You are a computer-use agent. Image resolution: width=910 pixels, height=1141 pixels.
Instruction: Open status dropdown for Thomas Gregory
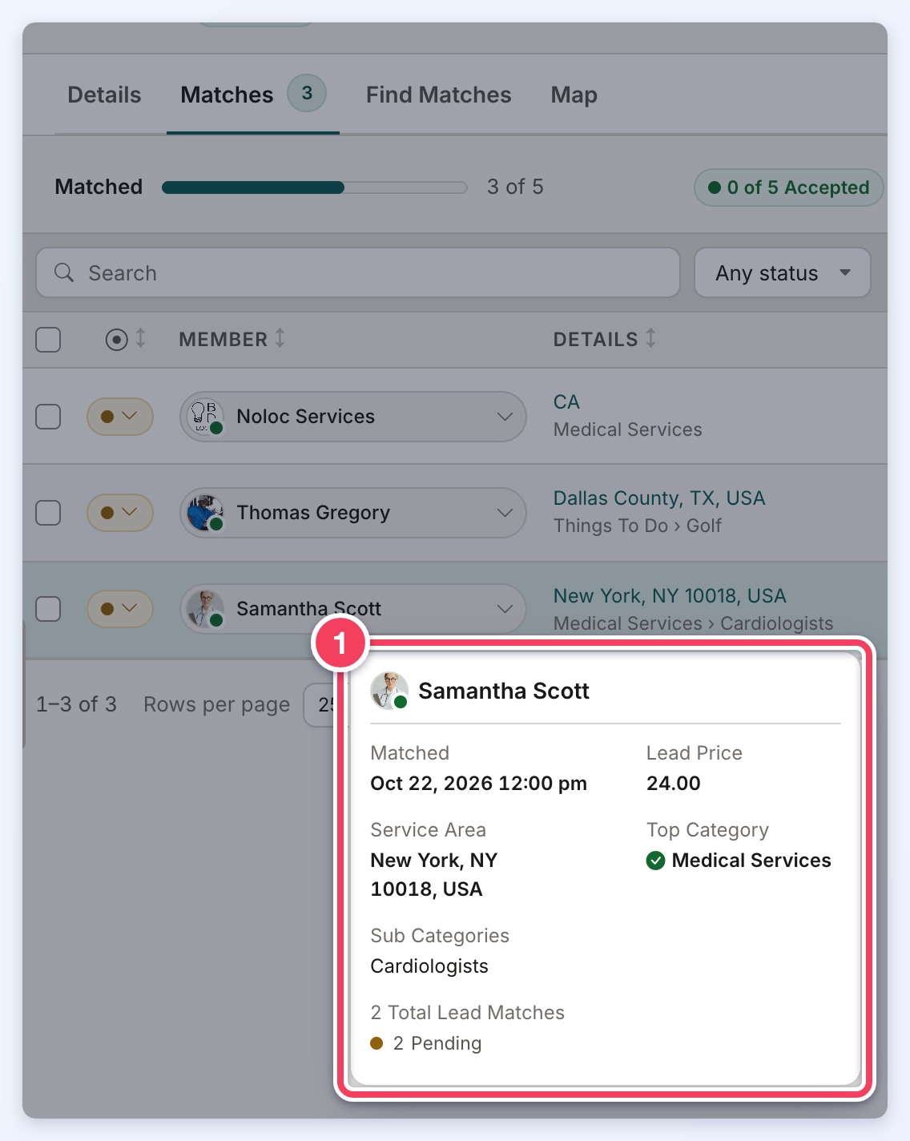(x=120, y=513)
